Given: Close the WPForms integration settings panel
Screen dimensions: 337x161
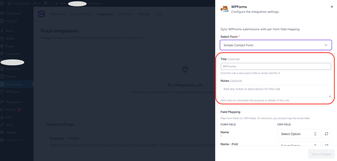Looking at the screenshot, I should 332,7.
